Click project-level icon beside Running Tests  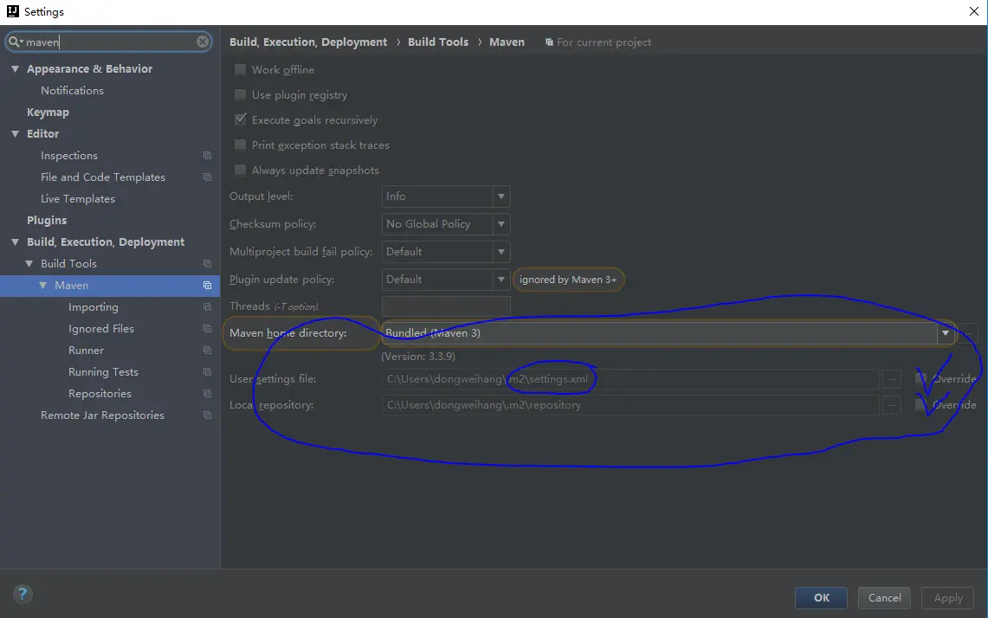207,371
